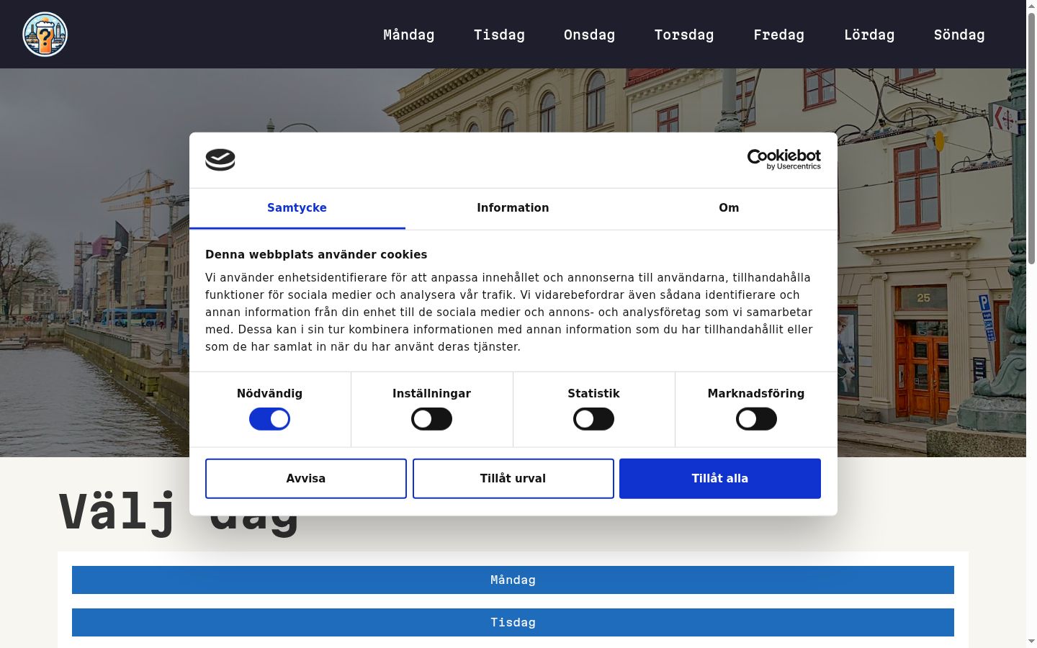
Task: Open Måndag in the top navigation
Action: pyautogui.click(x=409, y=35)
